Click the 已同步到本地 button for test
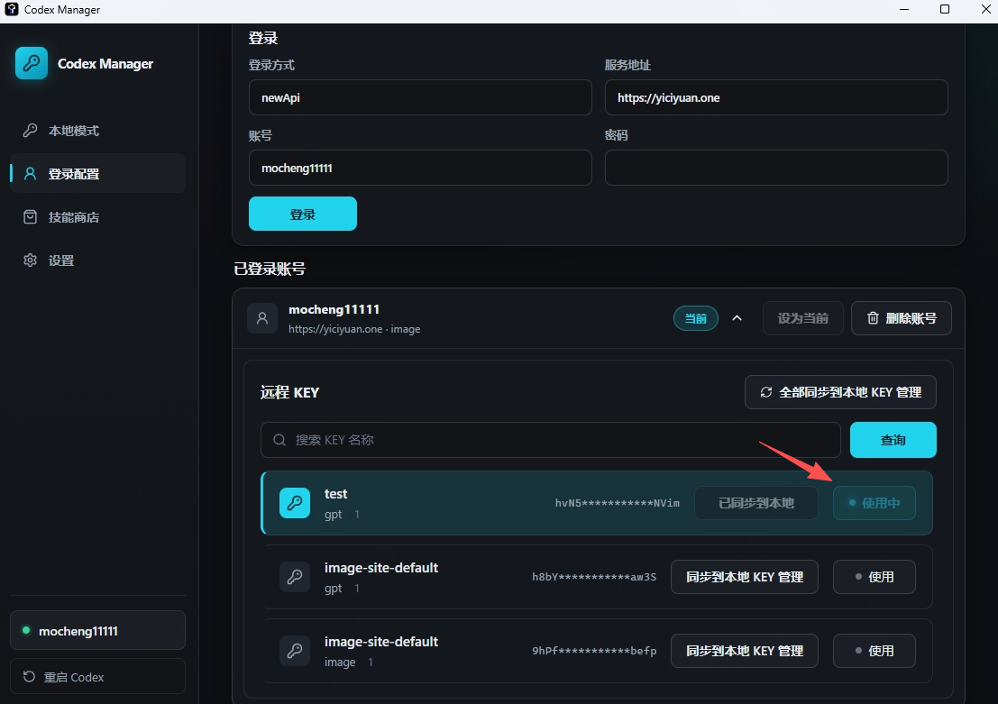Image resolution: width=998 pixels, height=704 pixels. (756, 503)
